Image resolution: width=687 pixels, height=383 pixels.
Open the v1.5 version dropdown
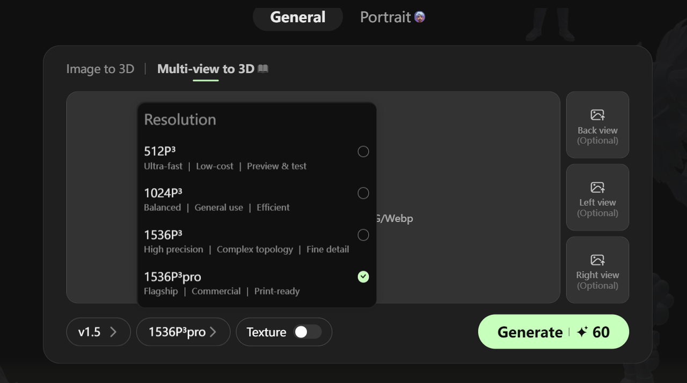[x=98, y=332]
